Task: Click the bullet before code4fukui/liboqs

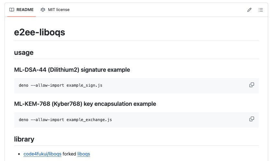Action: [x=20, y=154]
